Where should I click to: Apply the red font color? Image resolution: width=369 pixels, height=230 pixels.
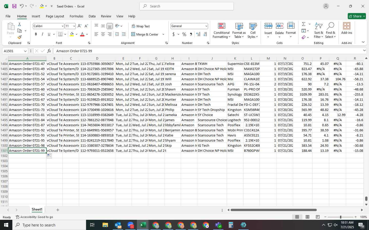(x=82, y=34)
